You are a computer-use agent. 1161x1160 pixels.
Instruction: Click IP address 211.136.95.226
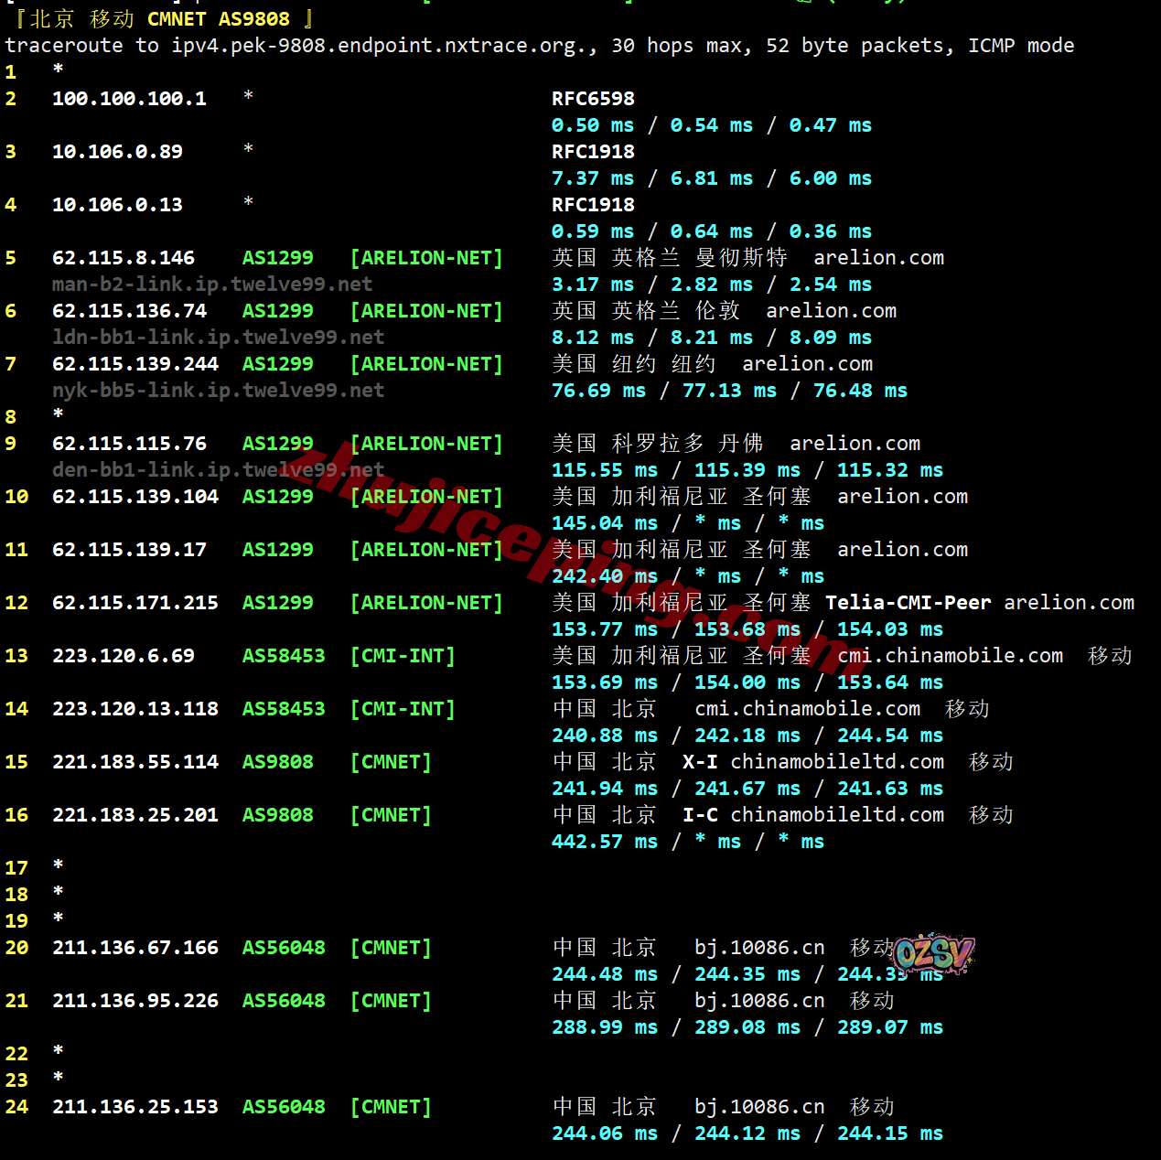click(x=135, y=1001)
